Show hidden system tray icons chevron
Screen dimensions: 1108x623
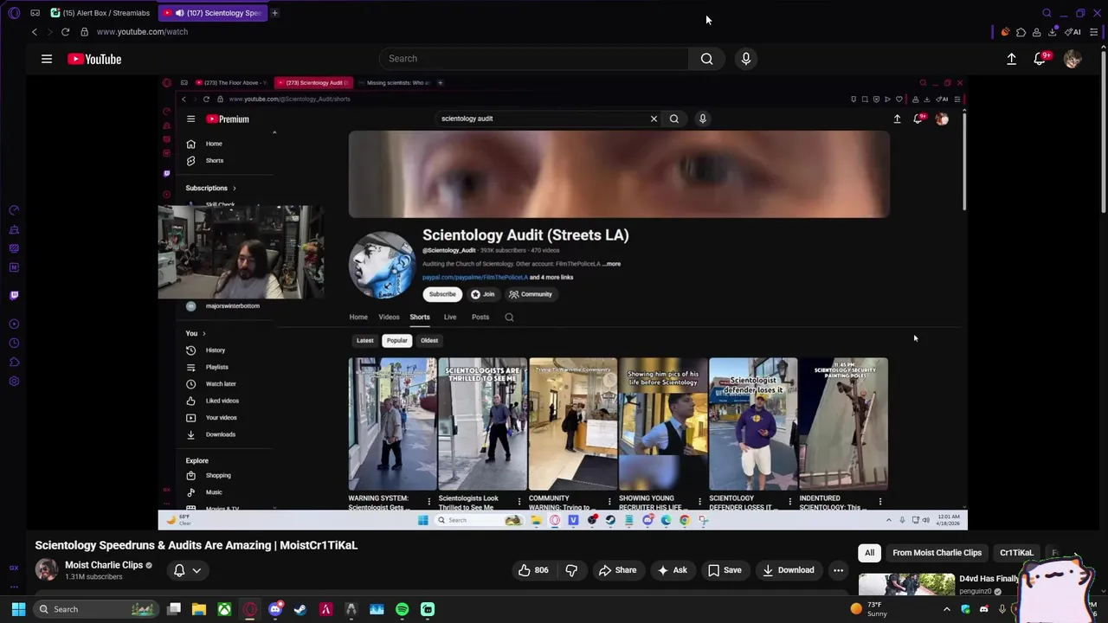pos(946,609)
